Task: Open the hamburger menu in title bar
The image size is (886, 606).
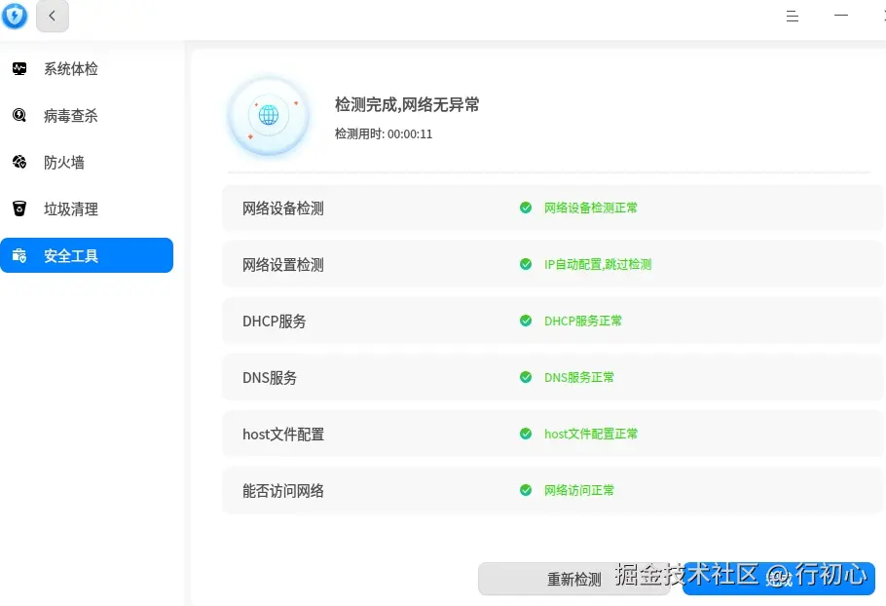Action: [792, 17]
